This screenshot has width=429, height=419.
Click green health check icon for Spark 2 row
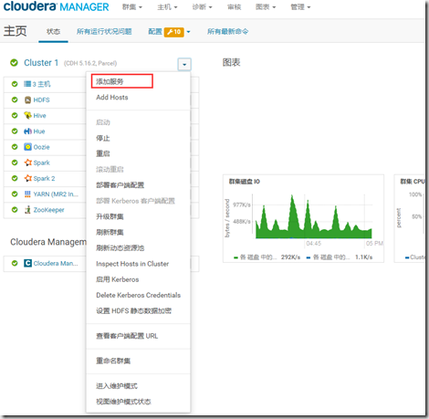click(15, 178)
